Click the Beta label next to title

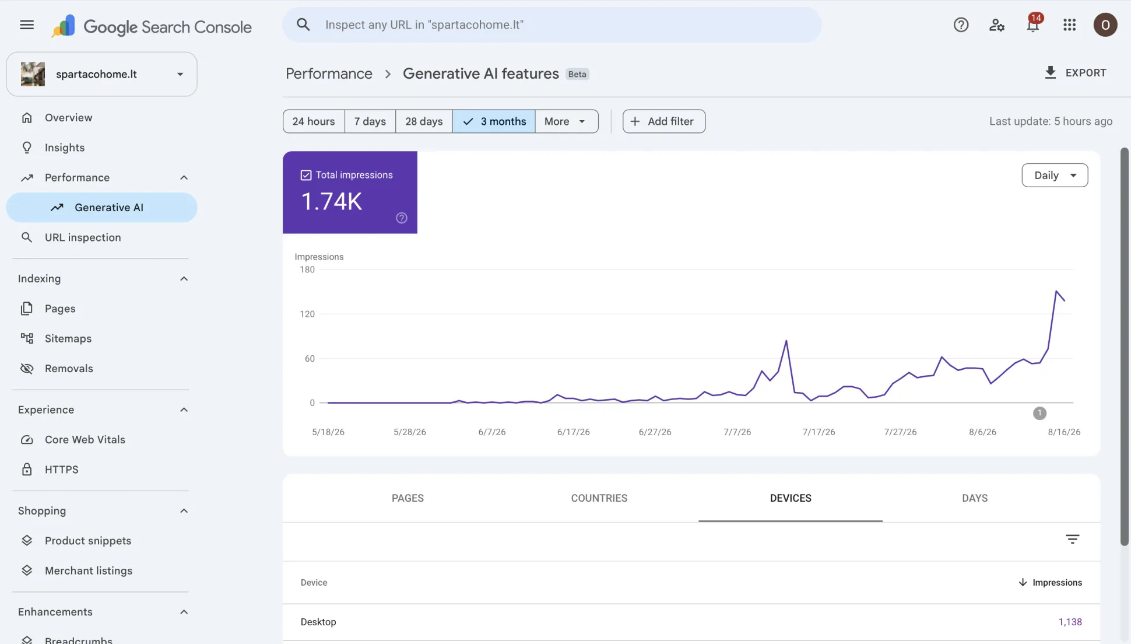pyautogui.click(x=577, y=74)
